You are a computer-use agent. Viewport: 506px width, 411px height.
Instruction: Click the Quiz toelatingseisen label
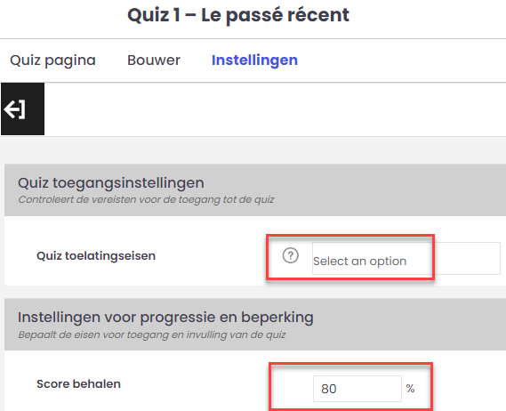click(x=96, y=256)
